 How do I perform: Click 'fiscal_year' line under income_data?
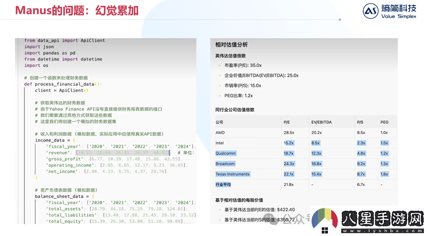[x=121, y=147]
